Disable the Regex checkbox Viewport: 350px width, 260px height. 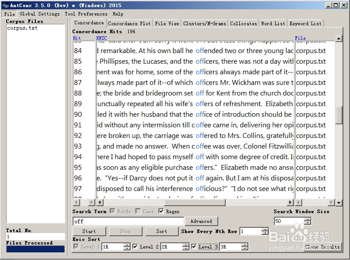(161, 211)
